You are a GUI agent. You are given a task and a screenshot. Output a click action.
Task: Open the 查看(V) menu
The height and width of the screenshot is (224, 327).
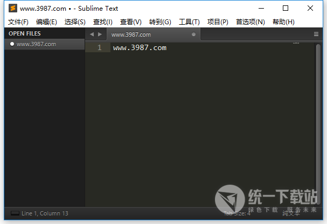point(131,22)
